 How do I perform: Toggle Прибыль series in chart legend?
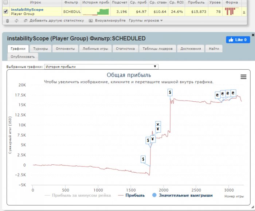coord(132,195)
